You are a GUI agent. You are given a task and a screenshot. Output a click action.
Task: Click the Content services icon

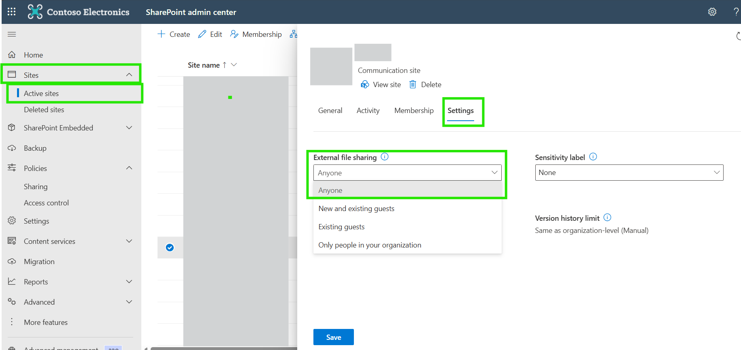click(x=12, y=241)
